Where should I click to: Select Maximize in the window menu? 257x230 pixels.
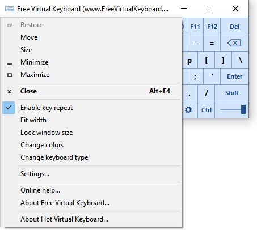tap(91, 75)
